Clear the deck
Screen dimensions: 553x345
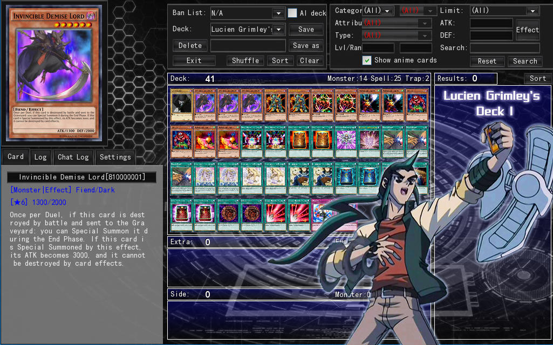coord(310,60)
